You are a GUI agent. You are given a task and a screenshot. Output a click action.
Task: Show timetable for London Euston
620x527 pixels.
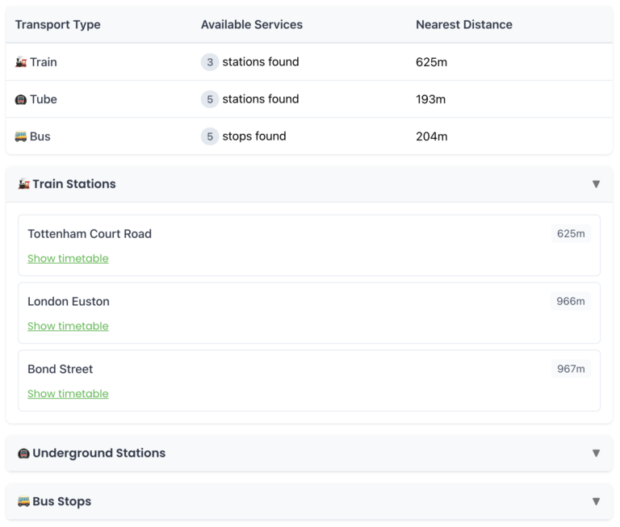click(x=68, y=327)
